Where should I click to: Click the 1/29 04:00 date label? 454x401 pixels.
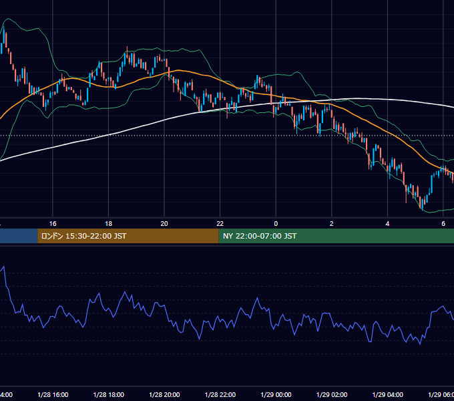(x=388, y=395)
